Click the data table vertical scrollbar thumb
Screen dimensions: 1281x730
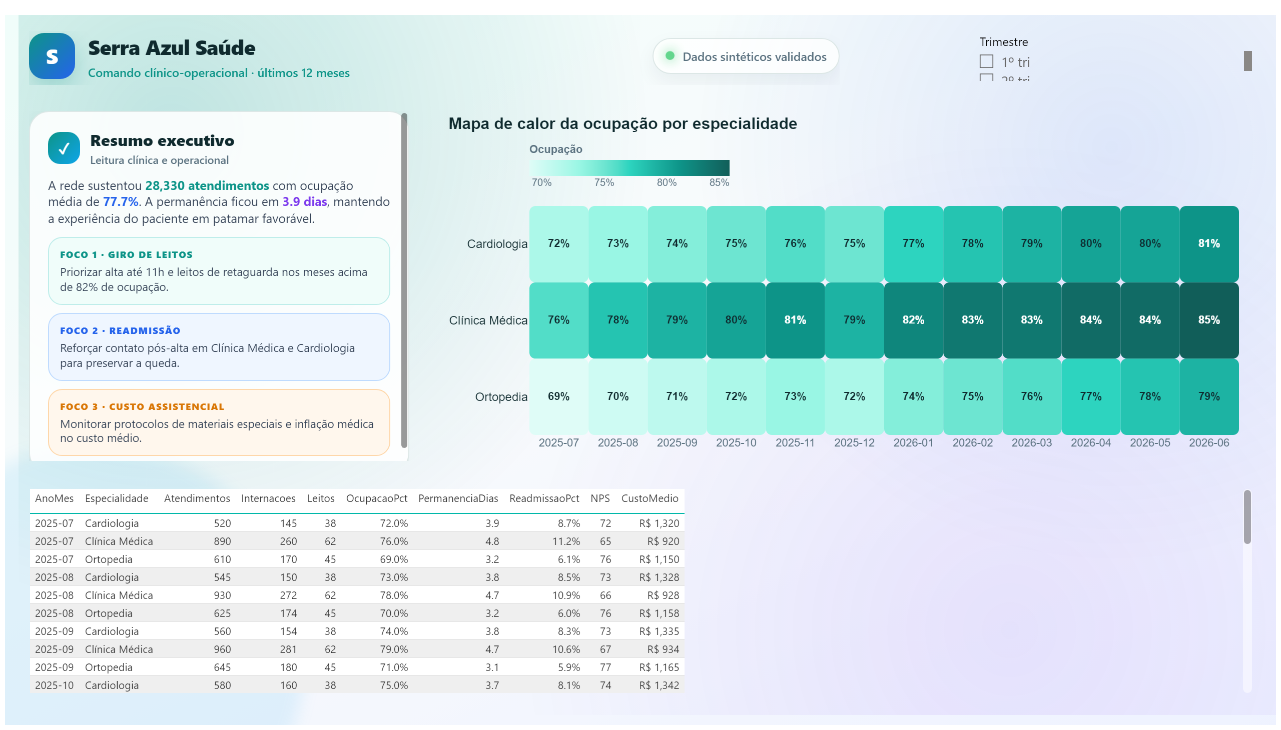click(x=1246, y=517)
